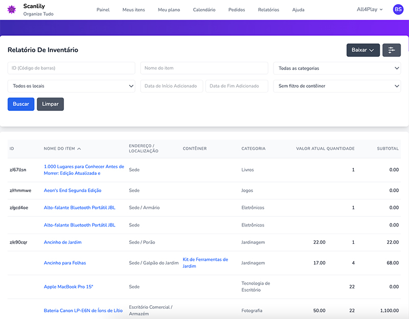The width and height of the screenshot is (409, 319).
Task: Open the Ancinho para Folhas item link
Action: pos(65,263)
